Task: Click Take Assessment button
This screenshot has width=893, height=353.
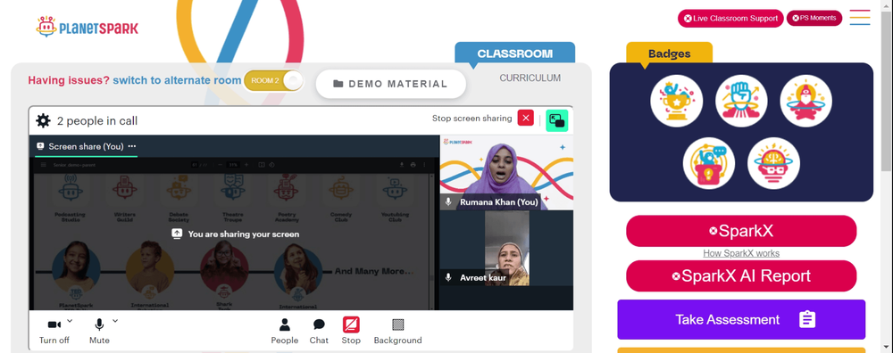Action: pyautogui.click(x=741, y=319)
